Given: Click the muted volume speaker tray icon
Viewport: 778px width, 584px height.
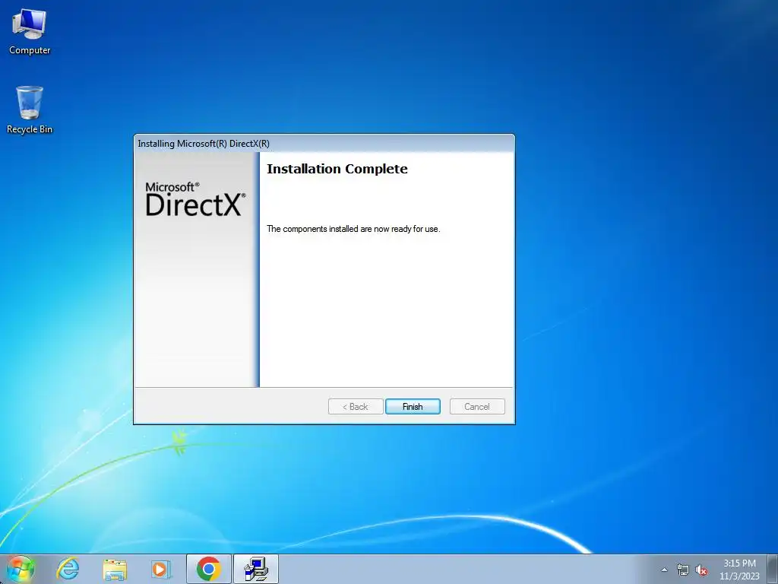Looking at the screenshot, I should (701, 570).
